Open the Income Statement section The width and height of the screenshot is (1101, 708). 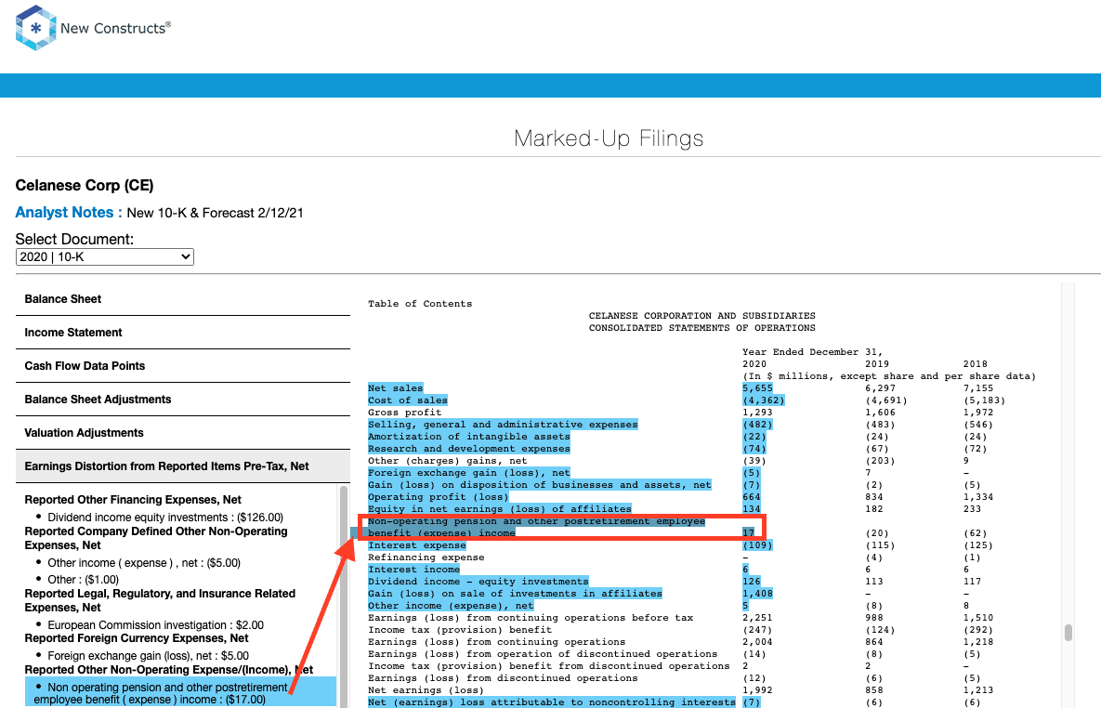click(x=182, y=333)
